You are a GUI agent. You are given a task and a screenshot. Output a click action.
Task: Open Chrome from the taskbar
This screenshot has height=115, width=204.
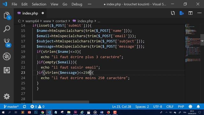pyautogui.click(x=42, y=112)
